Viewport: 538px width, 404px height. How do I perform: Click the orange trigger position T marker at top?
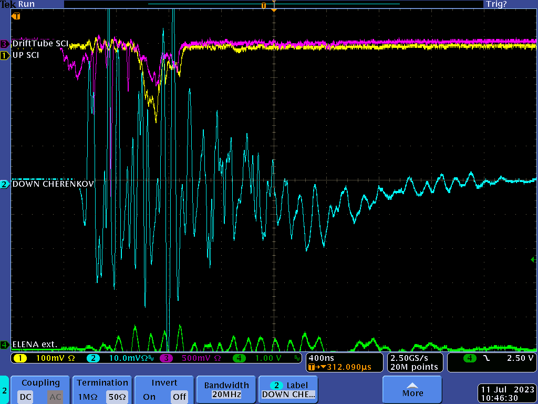click(x=264, y=5)
